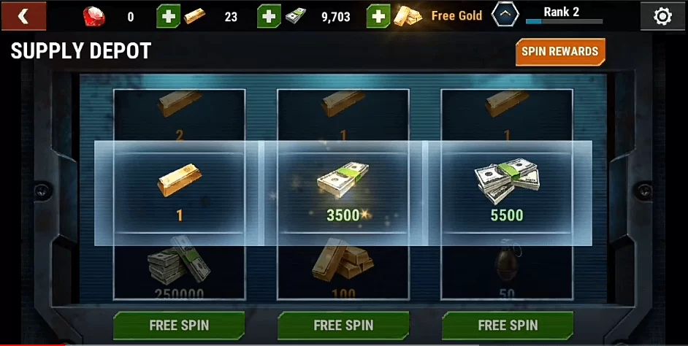The image size is (688, 346).
Task: Tap the red ruby gem icon
Action: click(x=94, y=17)
